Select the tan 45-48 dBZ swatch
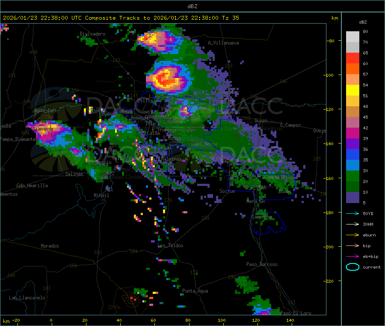Viewport: 385px width, 326px height. (352, 112)
